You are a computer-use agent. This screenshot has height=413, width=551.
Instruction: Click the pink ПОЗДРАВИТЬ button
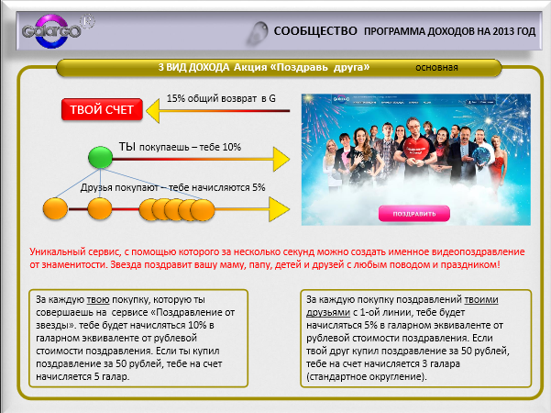pos(414,214)
